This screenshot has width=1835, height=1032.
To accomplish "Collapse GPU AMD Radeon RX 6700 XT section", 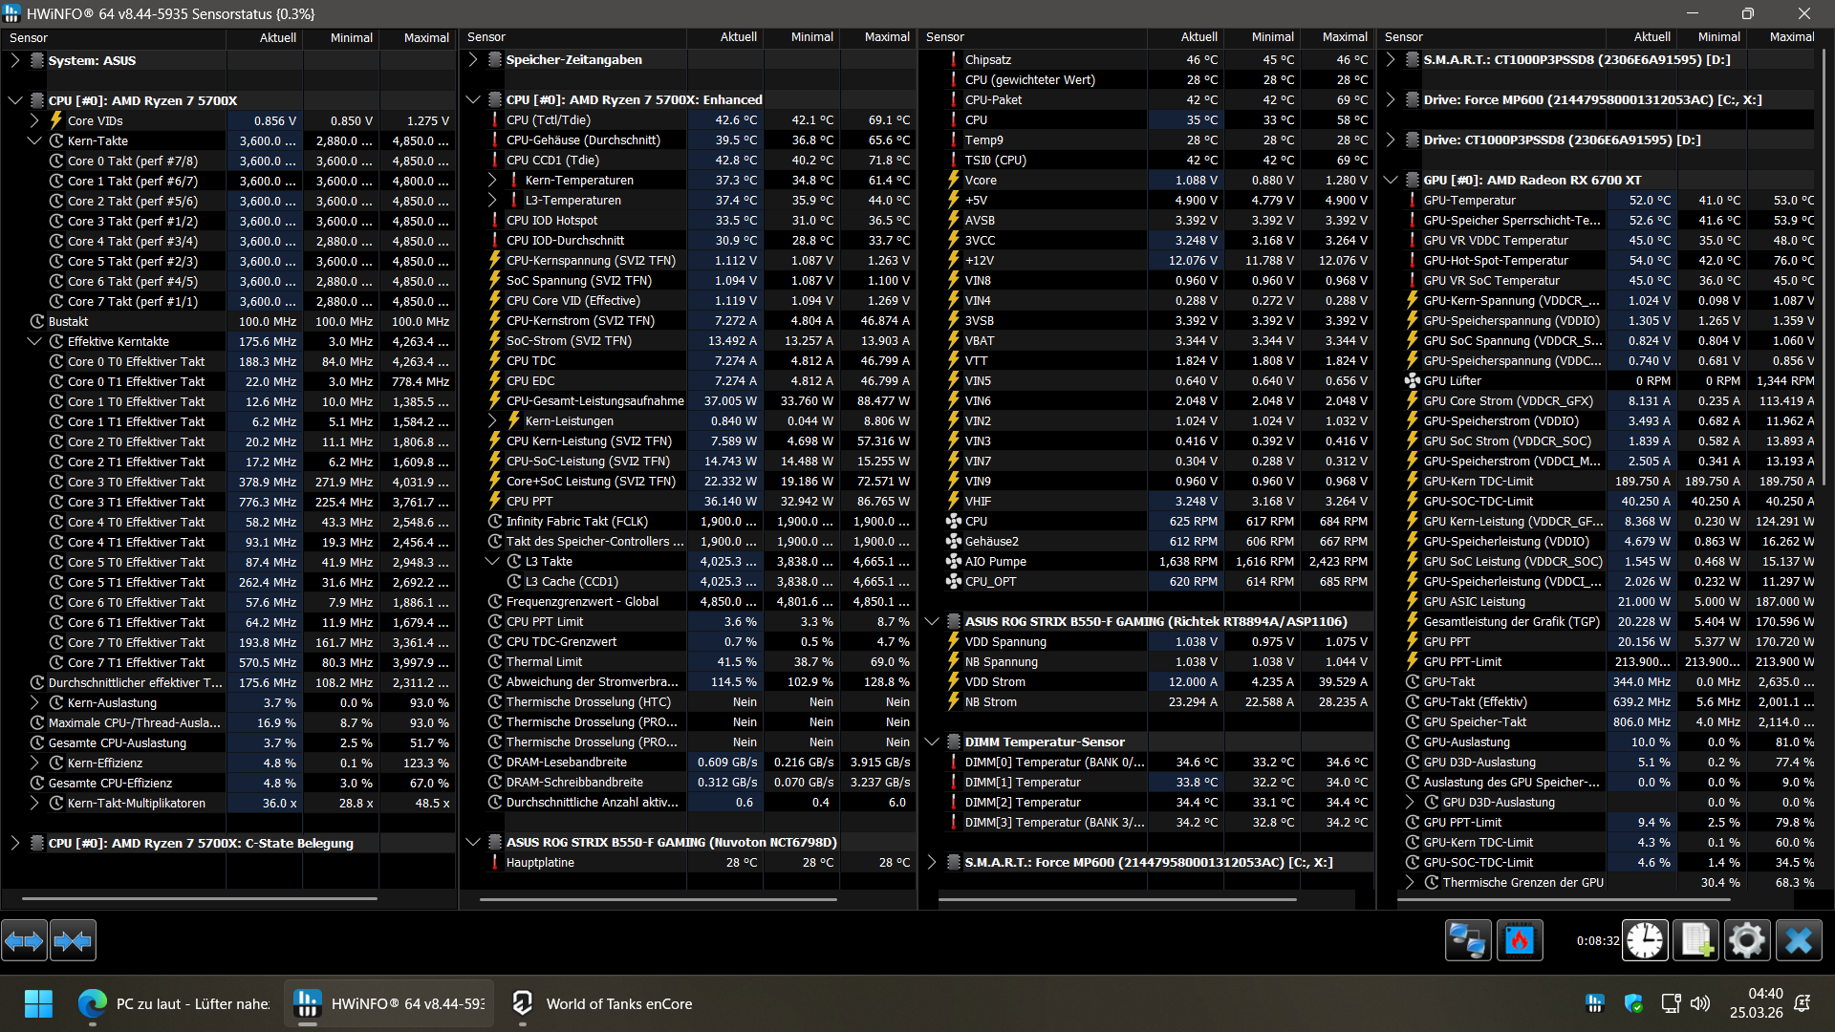I will coord(1391,180).
